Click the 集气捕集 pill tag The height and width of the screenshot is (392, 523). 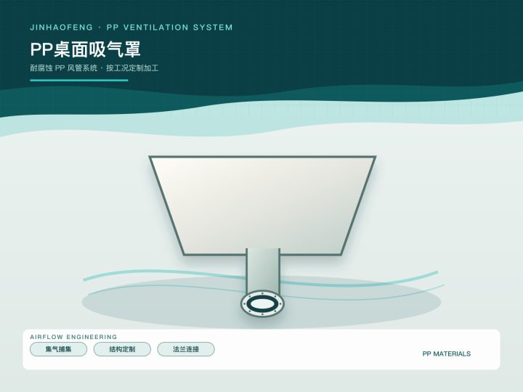pyautogui.click(x=58, y=349)
